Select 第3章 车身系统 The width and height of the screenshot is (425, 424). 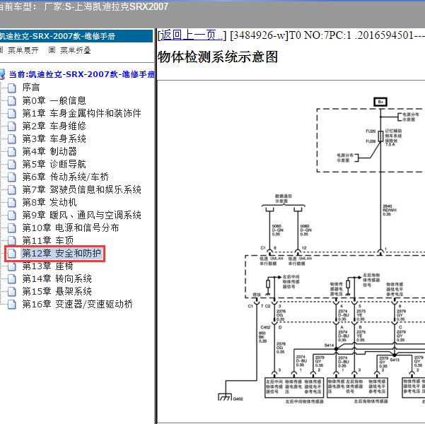(54, 139)
